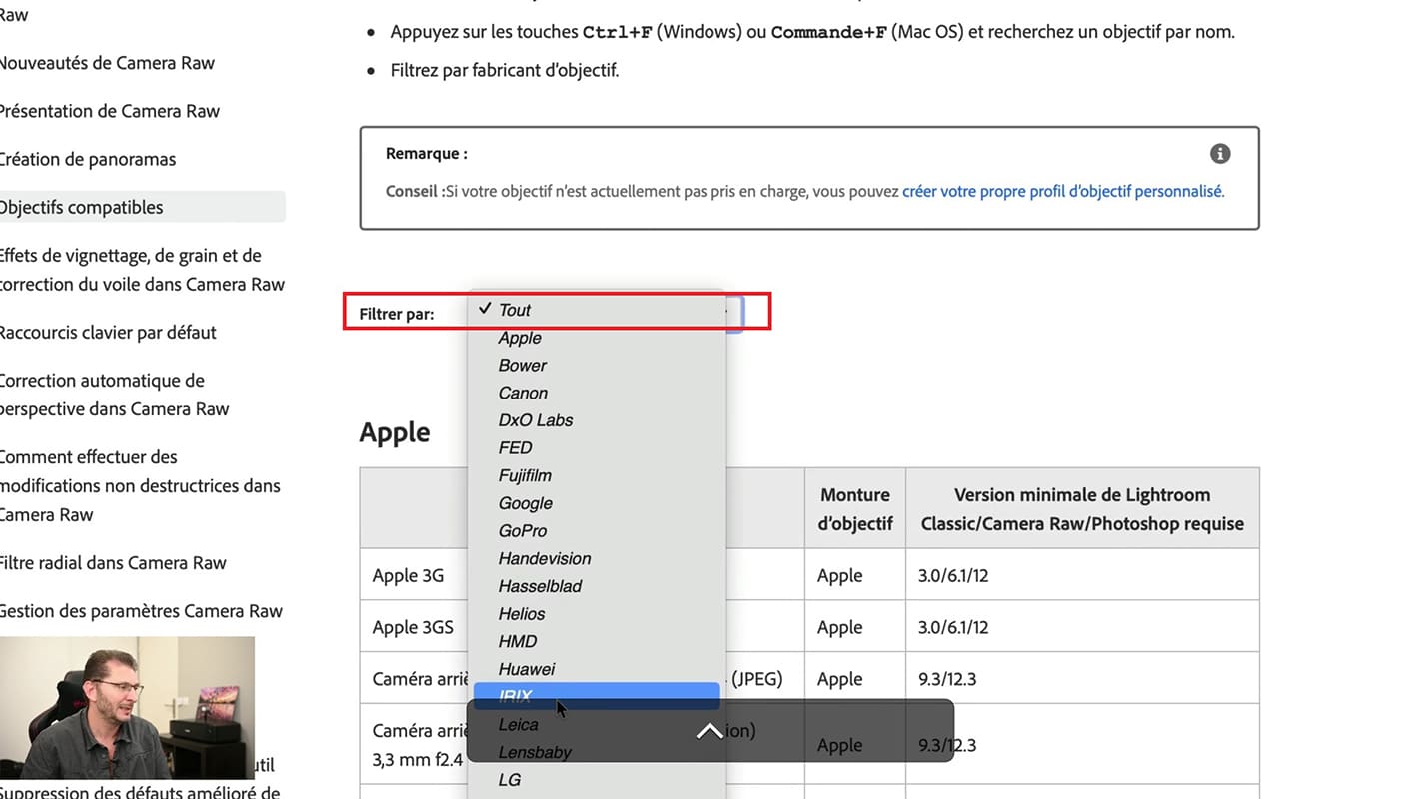Click the presenter webcam thumbnail
The height and width of the screenshot is (799, 1421).
[127, 708]
